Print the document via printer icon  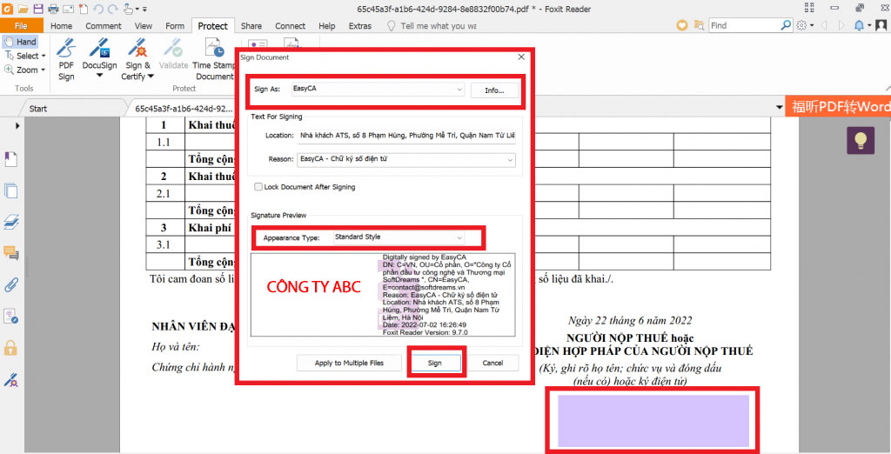pyautogui.click(x=53, y=9)
